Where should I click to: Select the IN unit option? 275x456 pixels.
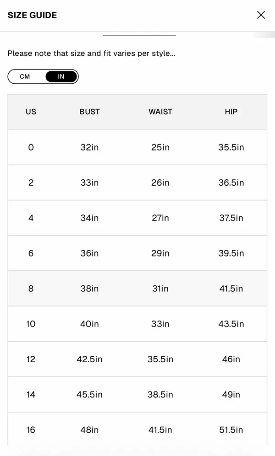[61, 76]
